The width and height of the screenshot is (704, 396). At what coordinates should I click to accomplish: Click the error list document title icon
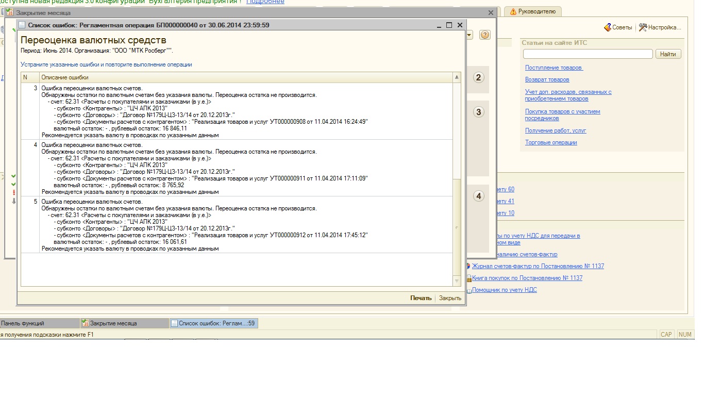pos(22,25)
